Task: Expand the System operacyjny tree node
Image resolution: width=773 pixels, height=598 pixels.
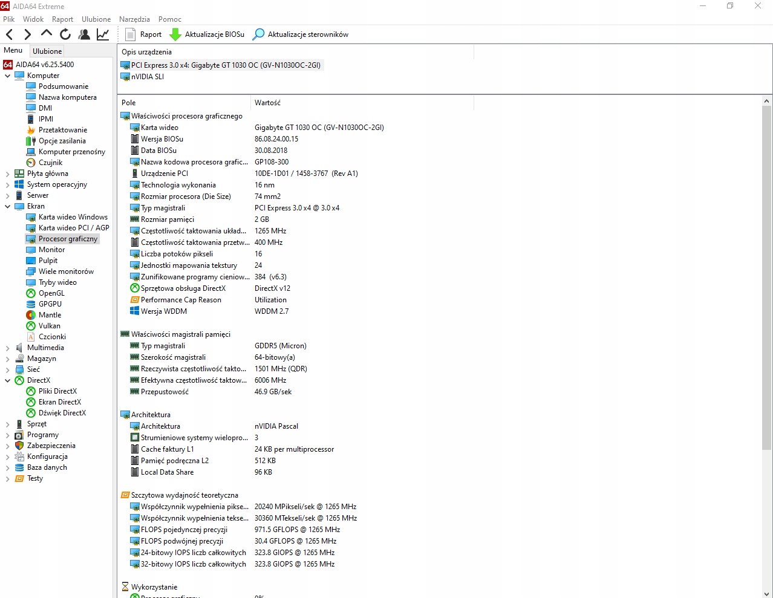Action: (7, 184)
